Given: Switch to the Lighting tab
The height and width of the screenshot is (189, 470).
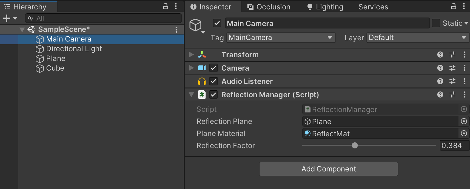Looking at the screenshot, I should point(325,7).
